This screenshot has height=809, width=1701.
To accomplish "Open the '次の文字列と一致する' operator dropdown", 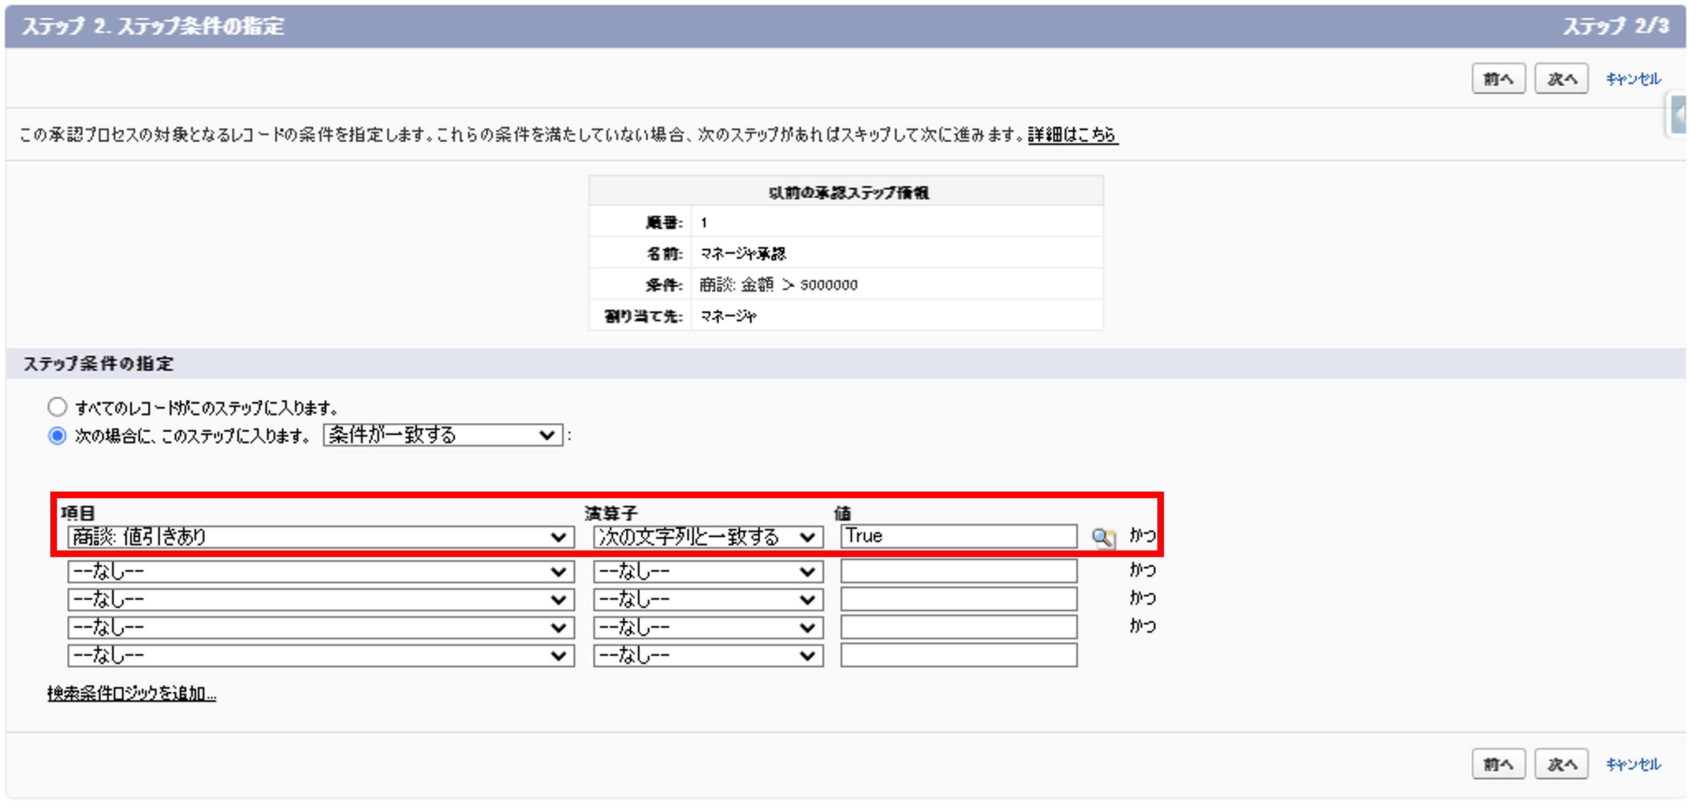I will (x=708, y=537).
